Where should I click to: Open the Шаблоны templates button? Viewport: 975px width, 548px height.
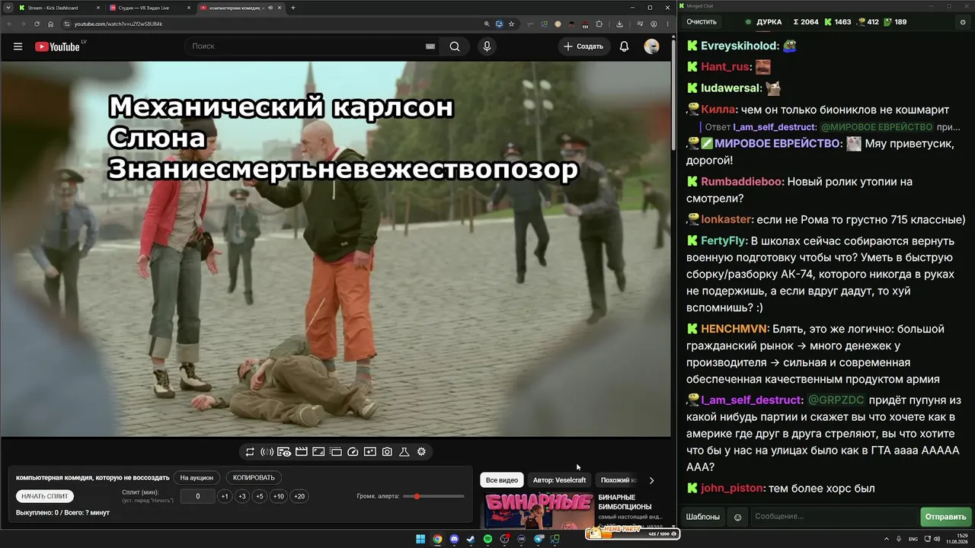pyautogui.click(x=703, y=517)
